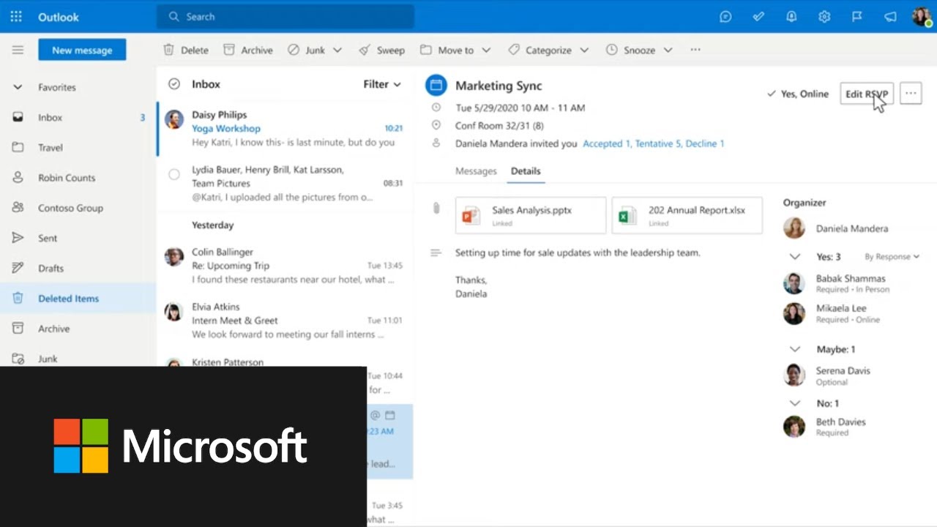
Task: Open the app launcher waffle icon
Action: click(16, 17)
